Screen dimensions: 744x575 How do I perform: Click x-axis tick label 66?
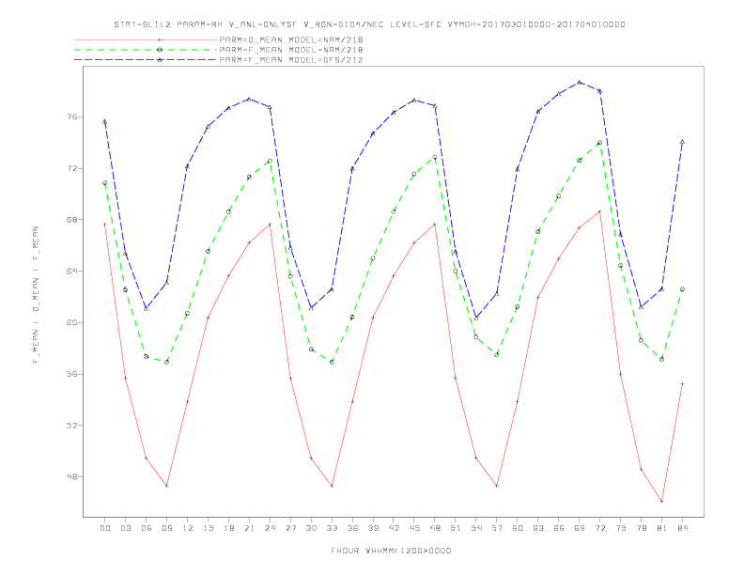[x=559, y=528]
